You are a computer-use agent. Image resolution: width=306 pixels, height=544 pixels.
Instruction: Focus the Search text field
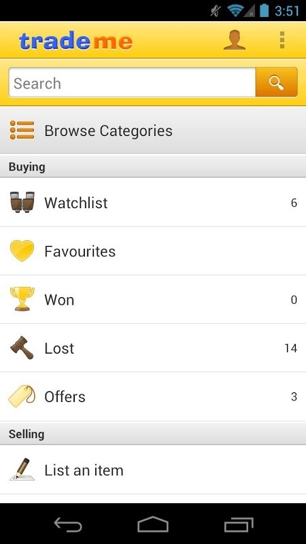pyautogui.click(x=132, y=82)
